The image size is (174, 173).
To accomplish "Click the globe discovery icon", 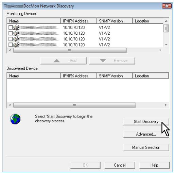I will 15,119.
